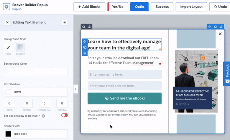Focus the Blur value field
The width and height of the screenshot is (230, 140).
tap(9, 103)
